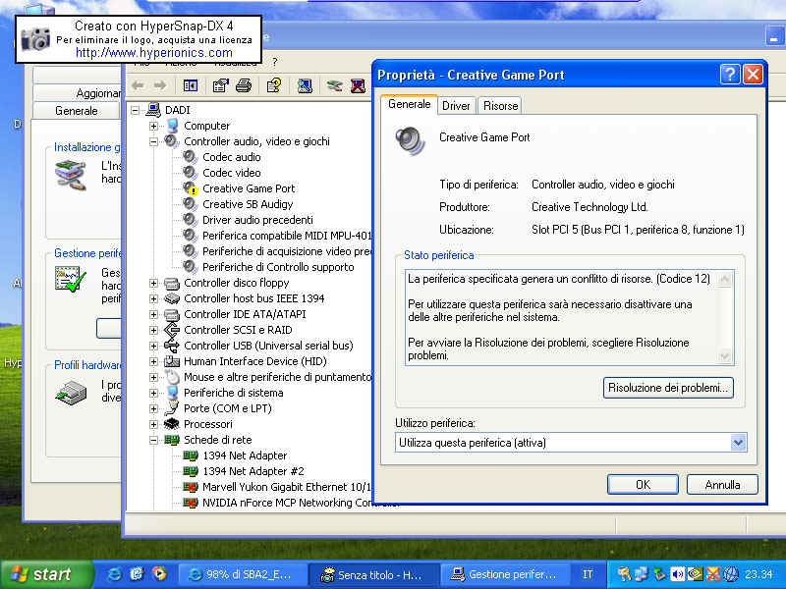Screen dimensions: 786x589
Task: Open Properties via the toolbar properties icon
Action: (x=220, y=86)
